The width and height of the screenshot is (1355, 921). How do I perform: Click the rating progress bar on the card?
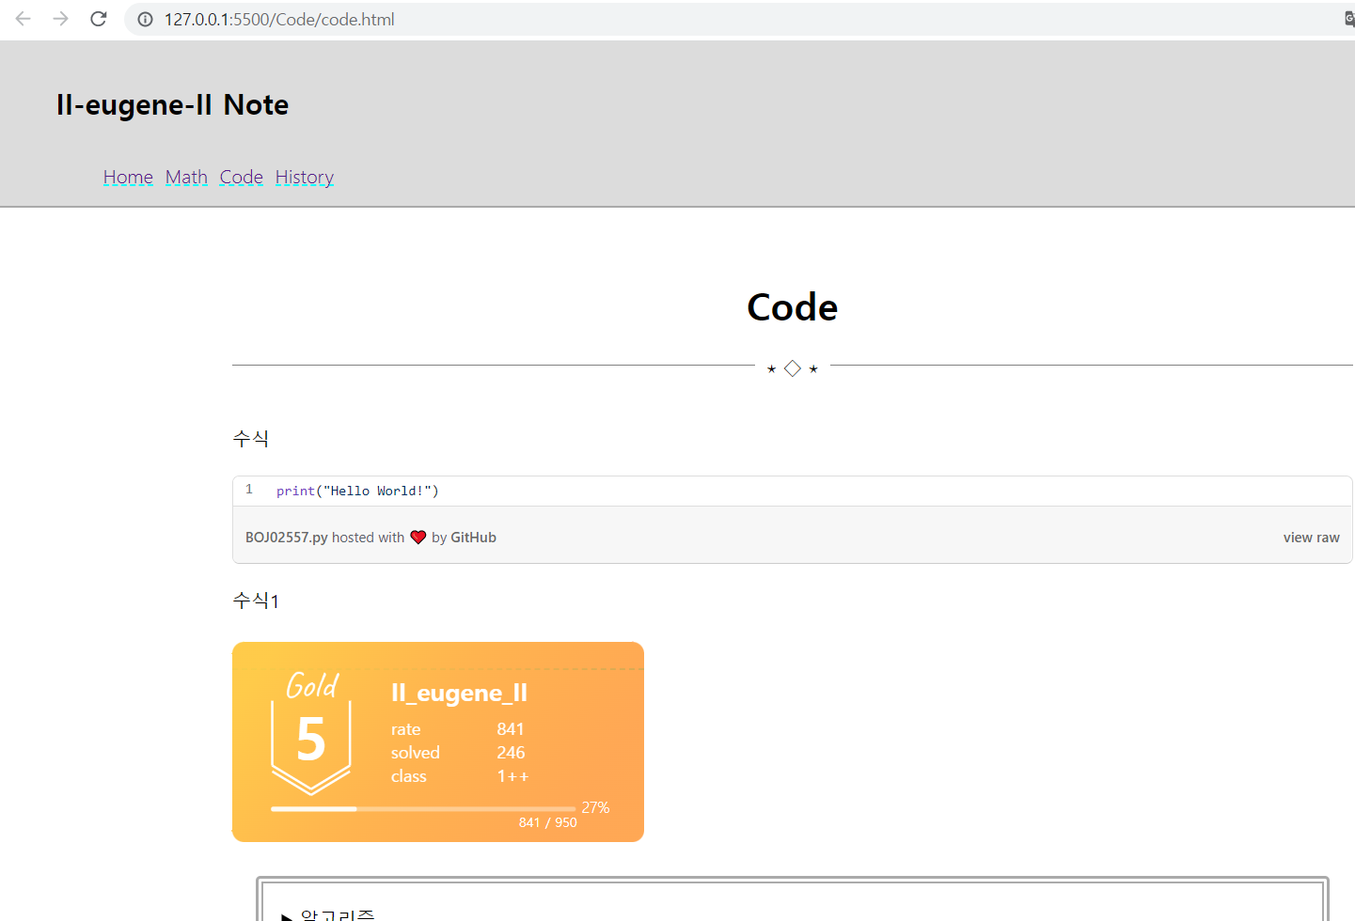(x=423, y=808)
